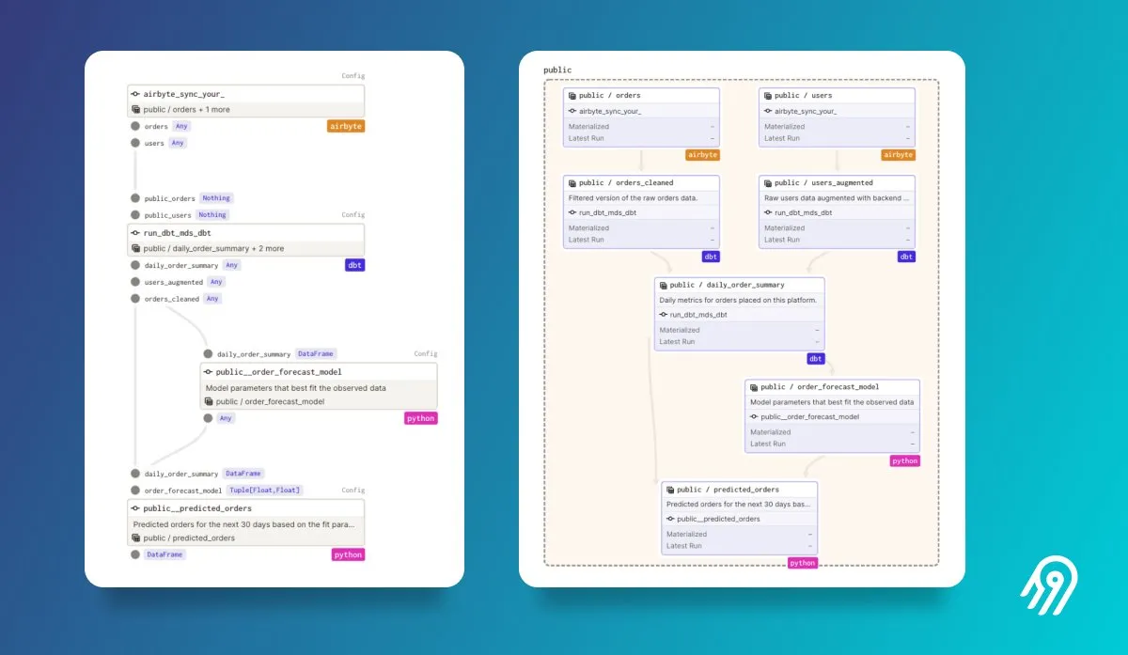Click 'Latest Run' row in the 'public / users' card

point(837,138)
